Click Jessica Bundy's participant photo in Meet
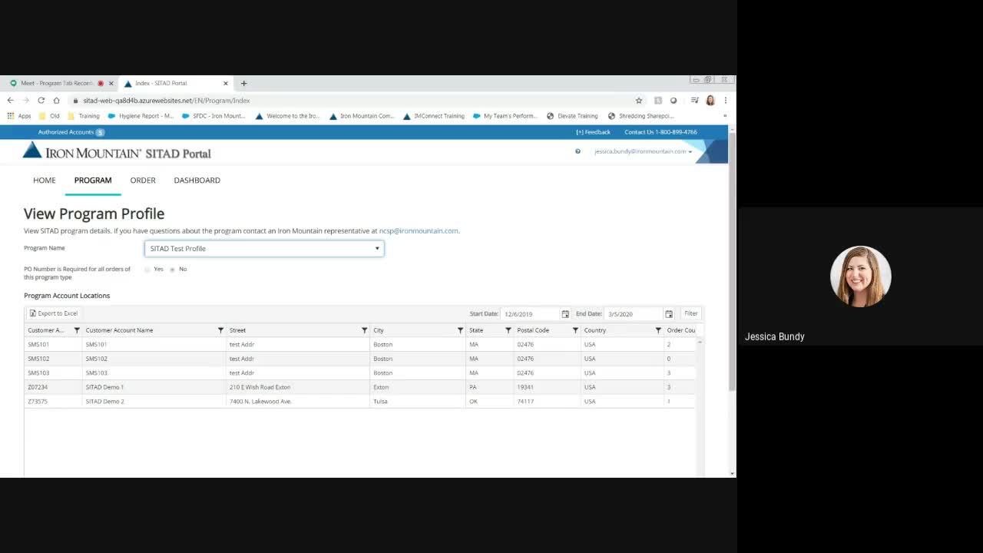Viewport: 983px width, 553px height. [x=861, y=276]
